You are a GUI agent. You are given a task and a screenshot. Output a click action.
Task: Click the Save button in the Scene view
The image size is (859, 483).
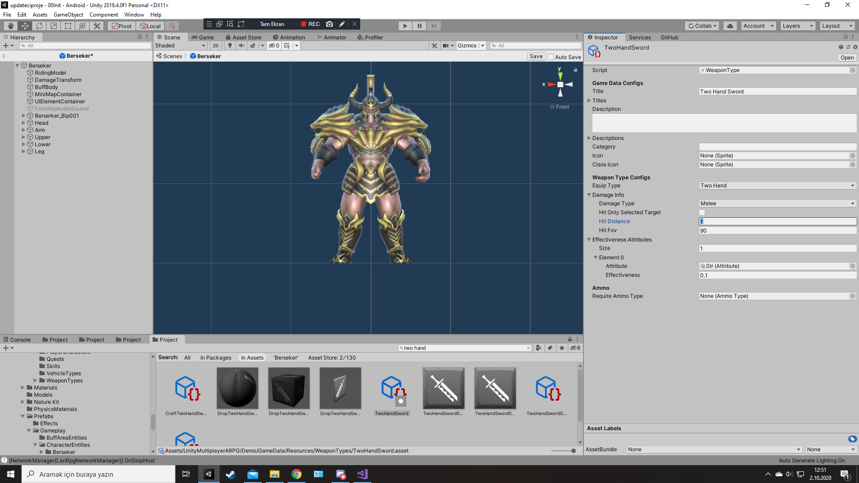pyautogui.click(x=536, y=56)
